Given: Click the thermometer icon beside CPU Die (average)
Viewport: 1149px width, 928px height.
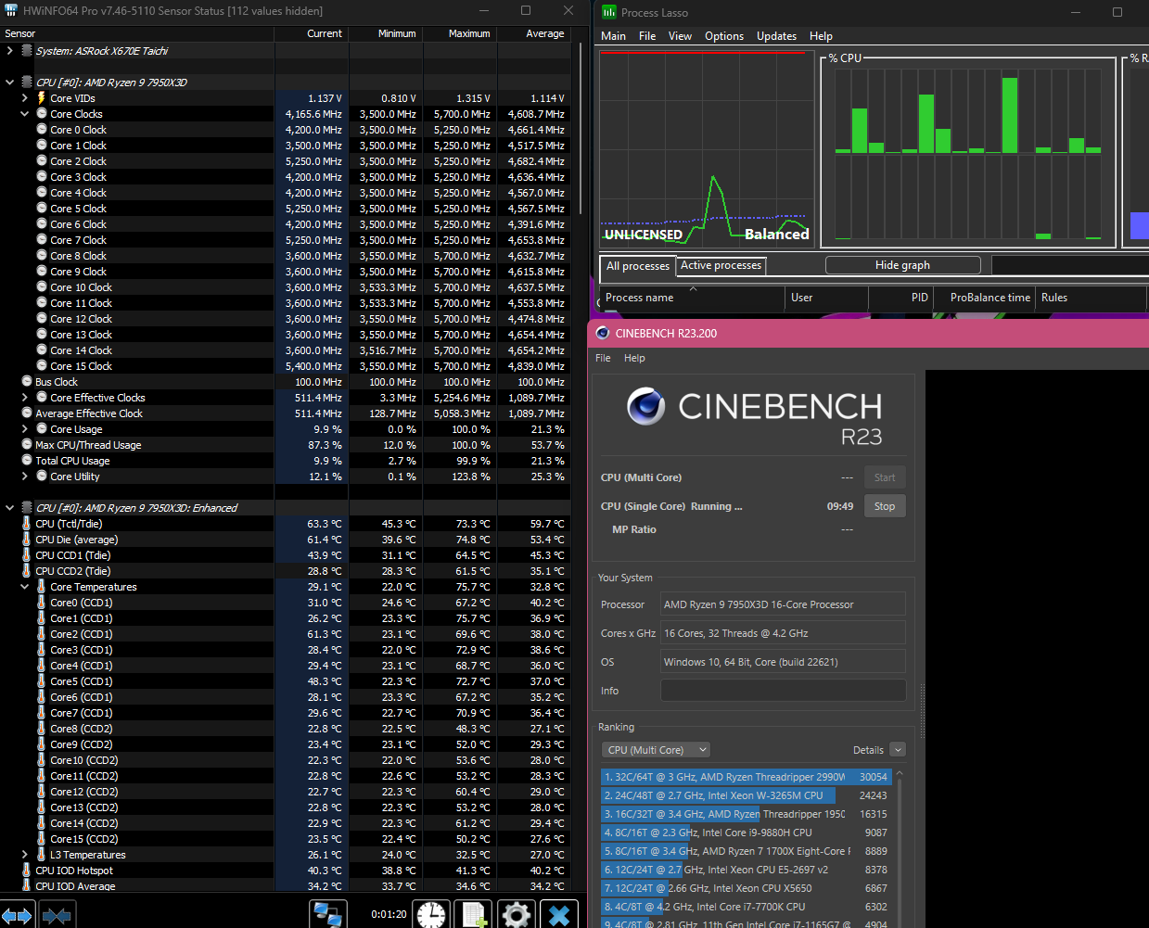Looking at the screenshot, I should [x=27, y=539].
